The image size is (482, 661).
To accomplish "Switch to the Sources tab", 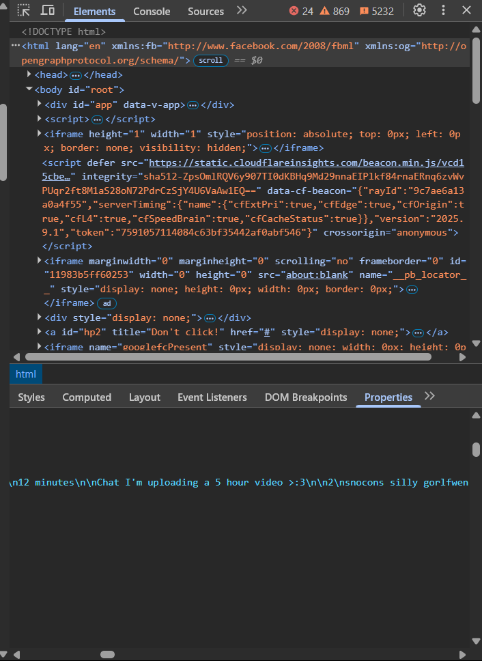I will [205, 12].
